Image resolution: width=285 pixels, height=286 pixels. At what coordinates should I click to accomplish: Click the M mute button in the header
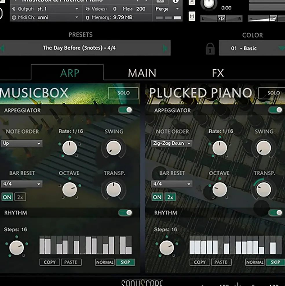[192, 17]
